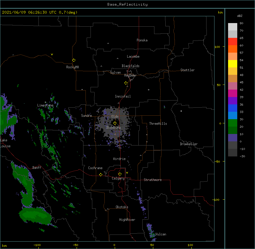The width and height of the screenshot is (255, 249).
Task: Click the Limestone label
Action: click(x=45, y=105)
